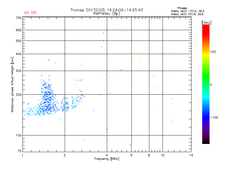This screenshot has width=225, height=169.
Task: Click the x-axis tick value '10'
Action: coord(163,155)
